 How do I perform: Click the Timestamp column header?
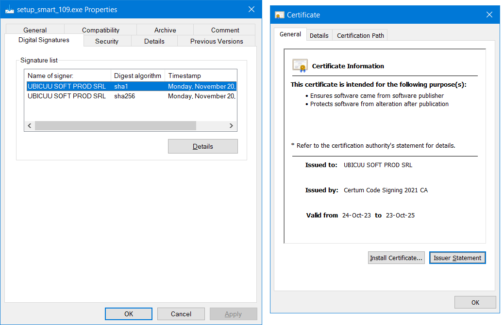pyautogui.click(x=201, y=76)
